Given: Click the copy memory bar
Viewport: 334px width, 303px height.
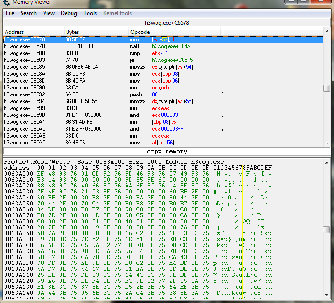Looking at the screenshot, I should [x=167, y=151].
